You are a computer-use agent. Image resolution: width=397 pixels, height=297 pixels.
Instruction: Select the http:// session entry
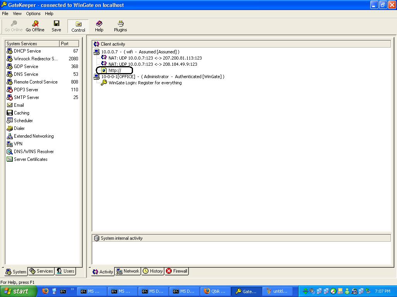[x=115, y=70]
